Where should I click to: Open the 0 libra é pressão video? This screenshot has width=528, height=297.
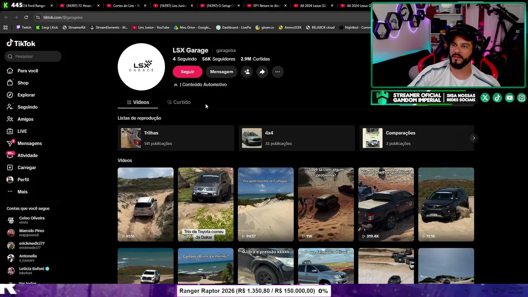[x=266, y=266]
